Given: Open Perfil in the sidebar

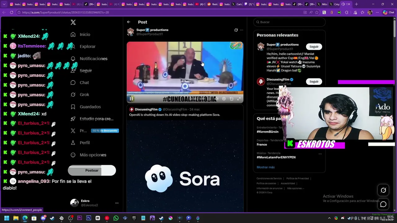Looking at the screenshot, I should (x=80, y=143).
